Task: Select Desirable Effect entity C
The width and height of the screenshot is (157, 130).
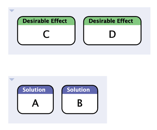Action: (46, 31)
